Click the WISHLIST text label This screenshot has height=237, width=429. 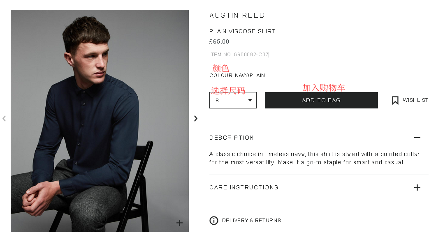coord(415,100)
